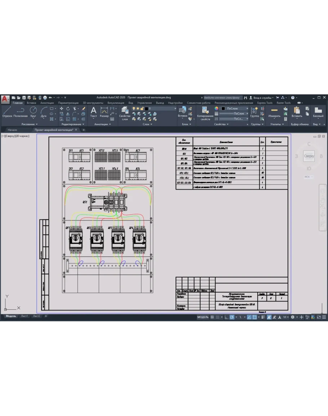Viewport: 328px width, 416px height.
Task: Select the Отрезок line tool
Action: tap(7, 112)
